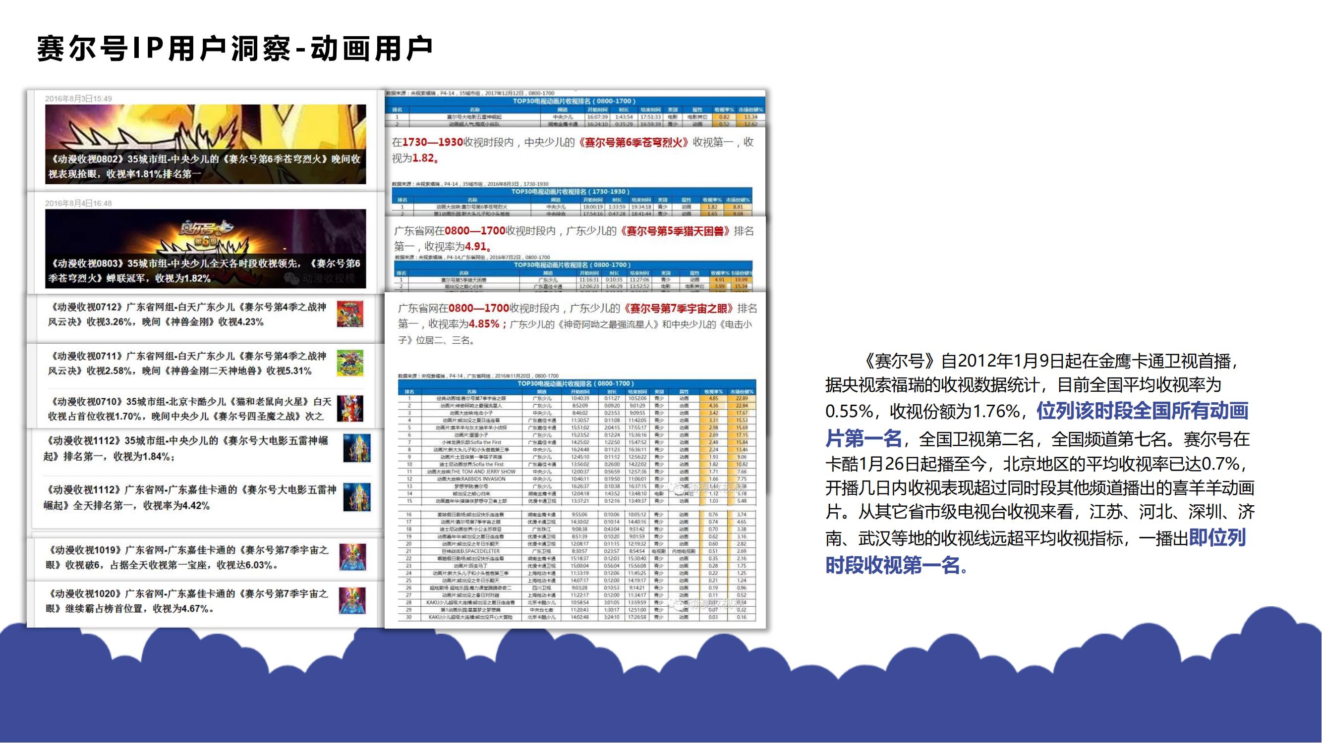Open 动漫收视1020 继续霸占榜首 headline
This screenshot has width=1322, height=743.
187,601
